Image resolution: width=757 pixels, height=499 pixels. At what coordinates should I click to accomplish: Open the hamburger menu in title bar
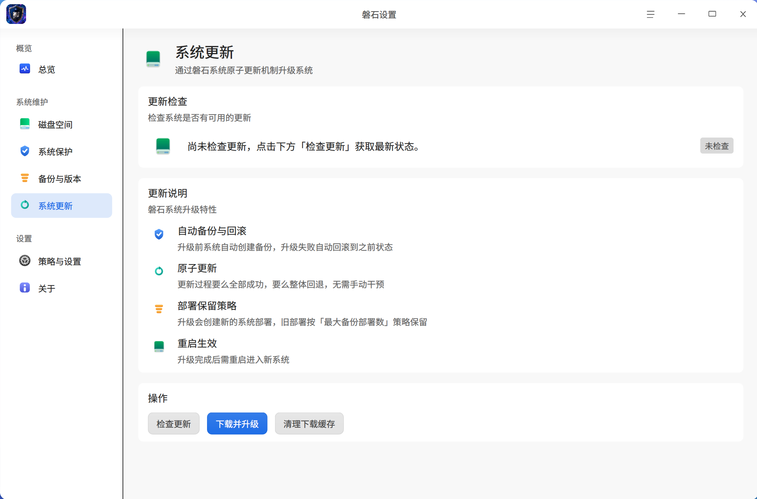tap(650, 14)
